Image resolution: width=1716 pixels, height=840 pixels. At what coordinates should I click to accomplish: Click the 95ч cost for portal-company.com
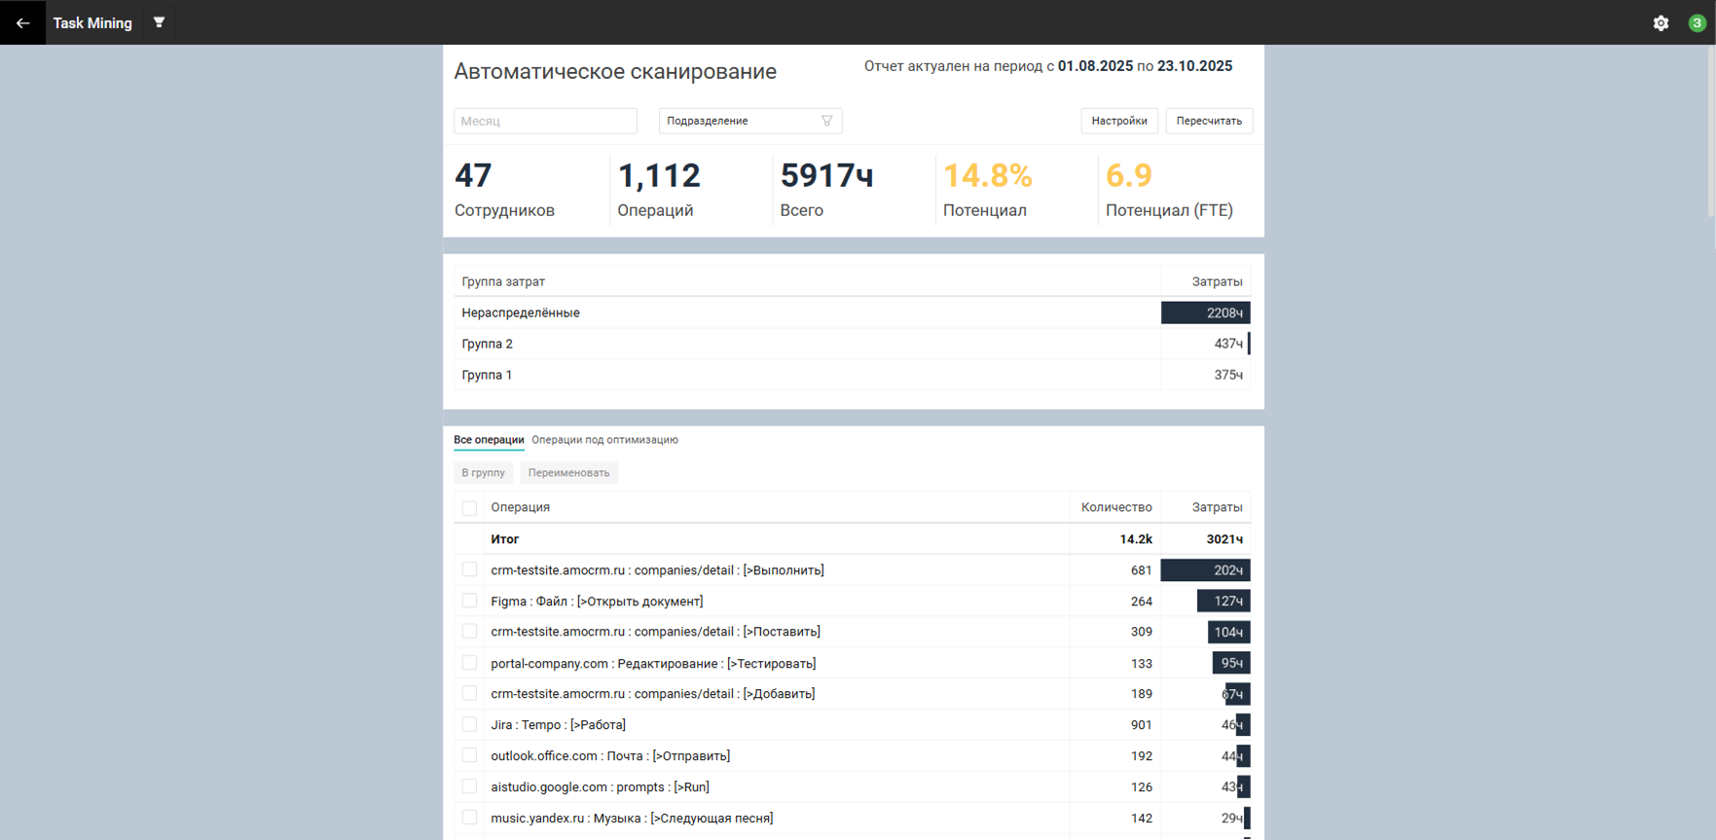(x=1231, y=663)
